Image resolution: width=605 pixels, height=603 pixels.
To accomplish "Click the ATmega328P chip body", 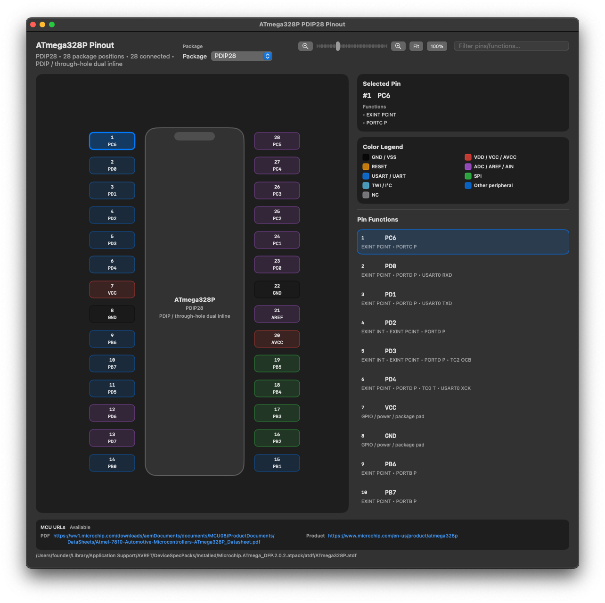I will [x=195, y=302].
